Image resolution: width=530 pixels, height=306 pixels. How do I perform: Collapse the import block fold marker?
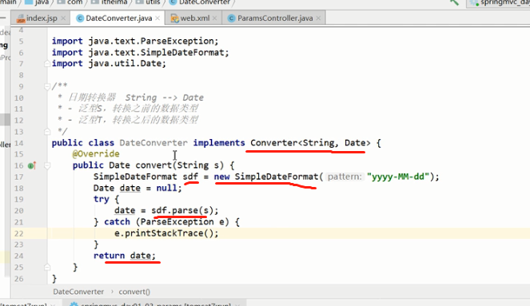(x=47, y=63)
